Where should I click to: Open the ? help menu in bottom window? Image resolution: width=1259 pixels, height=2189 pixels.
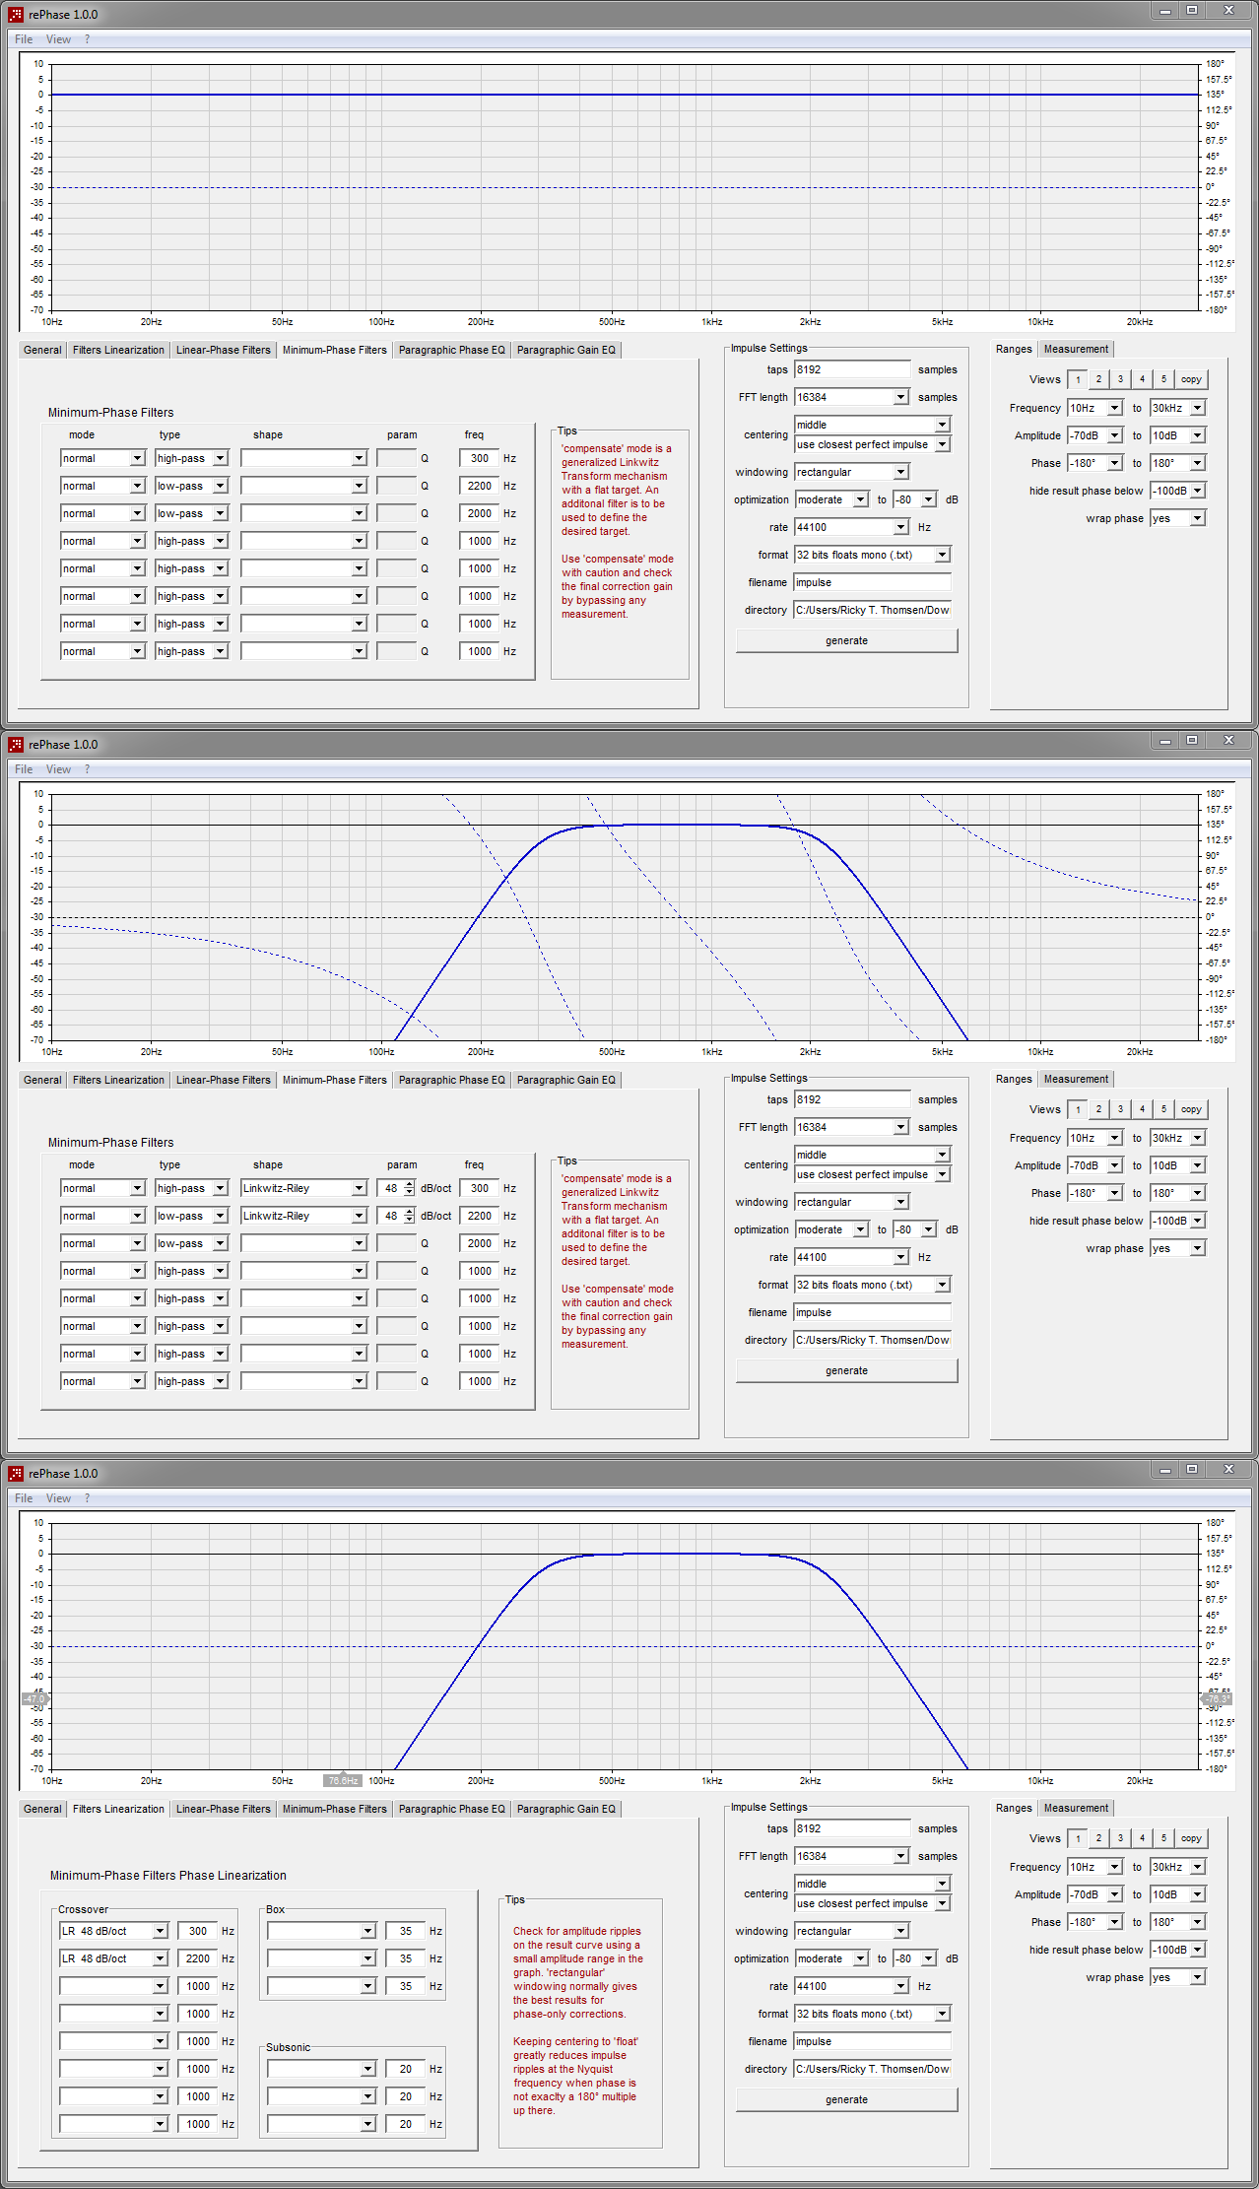click(87, 1498)
